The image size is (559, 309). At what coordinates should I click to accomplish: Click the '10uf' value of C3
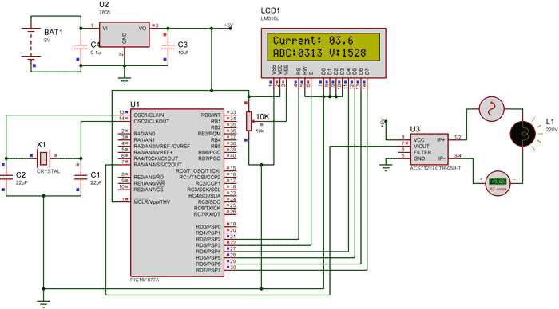point(183,53)
